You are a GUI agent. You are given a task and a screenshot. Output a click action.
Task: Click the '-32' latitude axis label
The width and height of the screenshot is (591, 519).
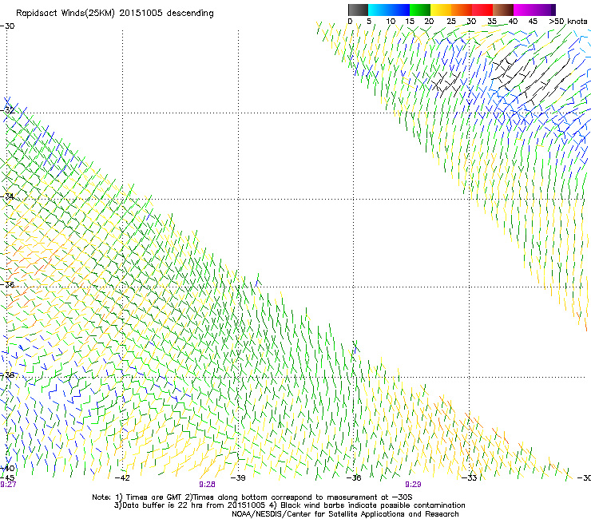[7, 110]
